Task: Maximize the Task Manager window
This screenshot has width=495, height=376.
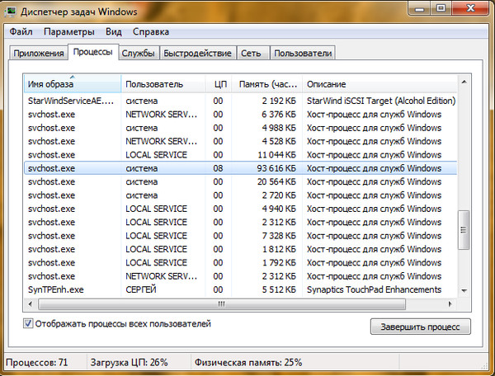Action: (441, 9)
